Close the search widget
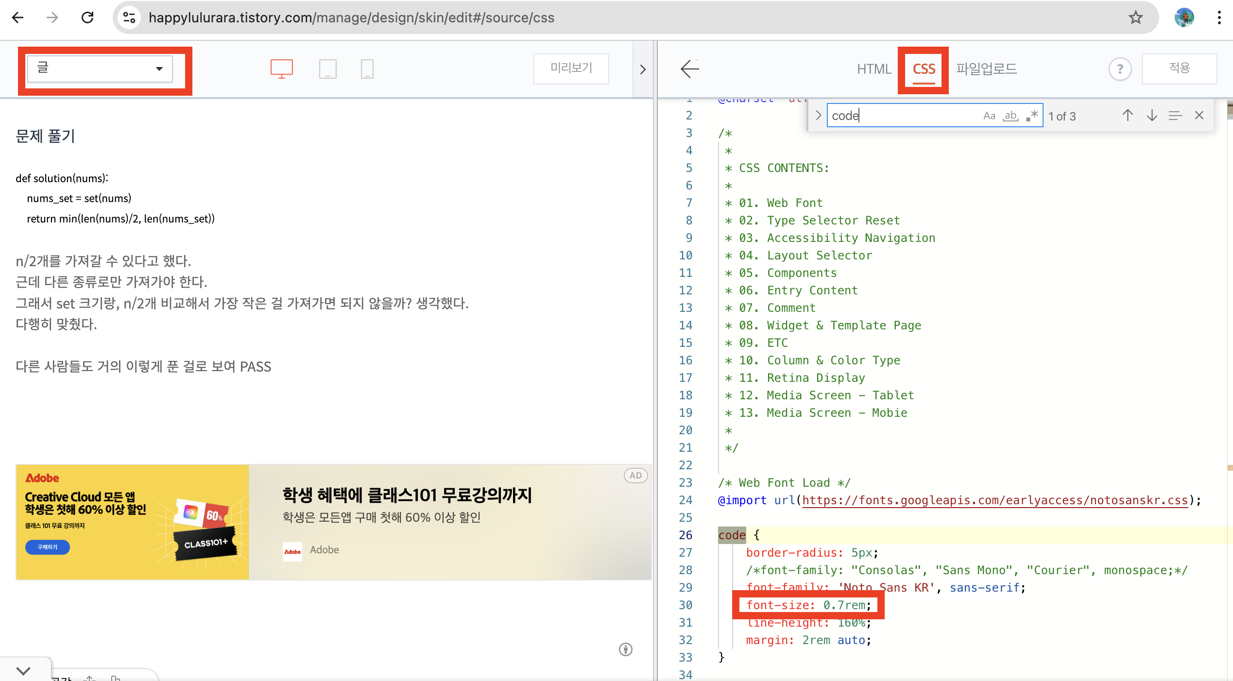 [x=1199, y=116]
